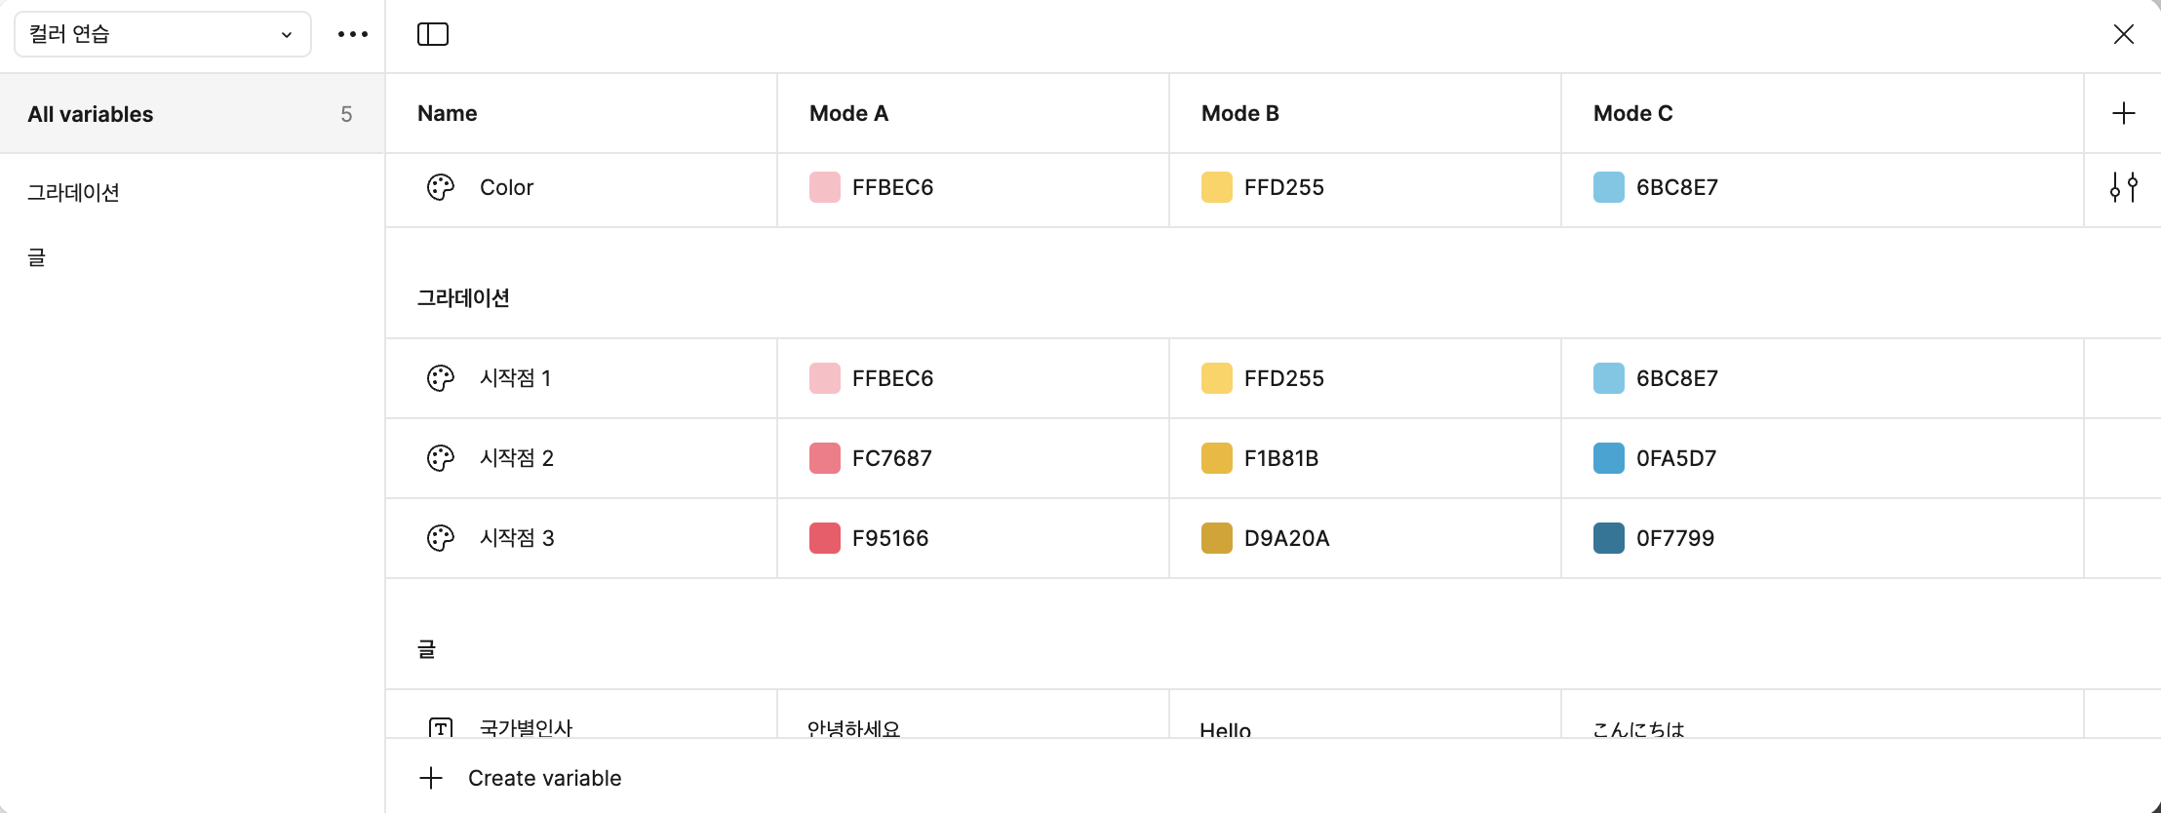
Task: Click the palette icon for 시작점 1
Action: click(x=441, y=378)
